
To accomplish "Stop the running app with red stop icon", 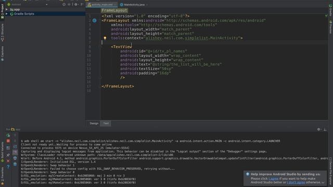I will 8,141.
